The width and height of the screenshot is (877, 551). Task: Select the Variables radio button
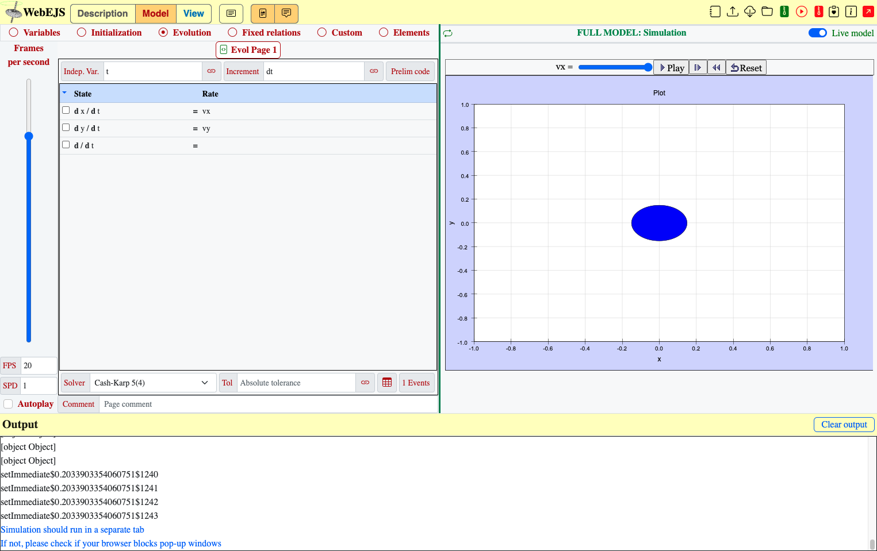pyautogui.click(x=14, y=33)
